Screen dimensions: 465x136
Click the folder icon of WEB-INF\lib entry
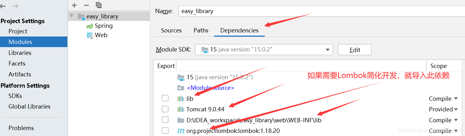(181, 120)
